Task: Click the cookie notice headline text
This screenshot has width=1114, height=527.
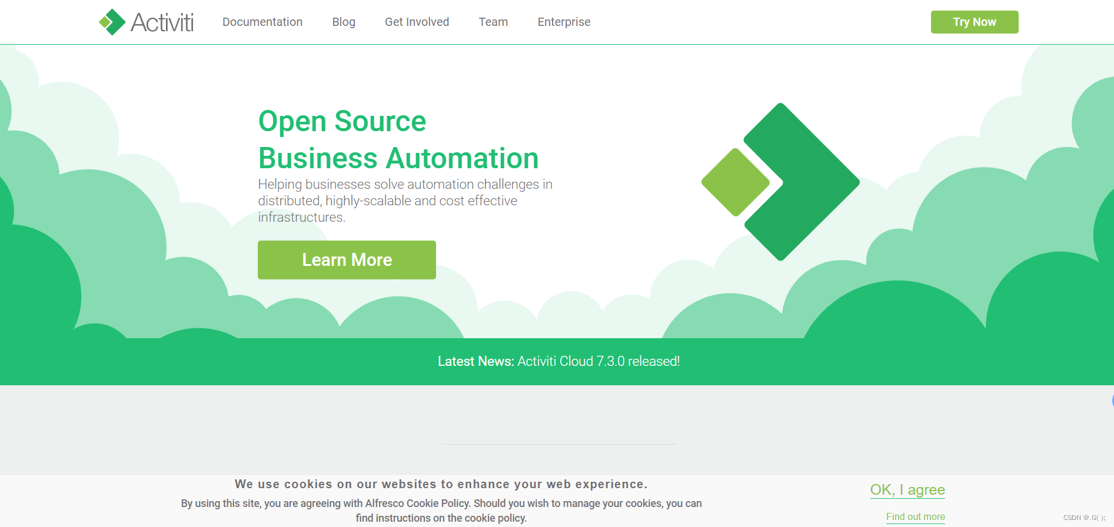Action: point(441,484)
